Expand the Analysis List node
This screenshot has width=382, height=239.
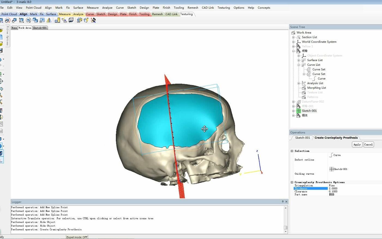299,83
